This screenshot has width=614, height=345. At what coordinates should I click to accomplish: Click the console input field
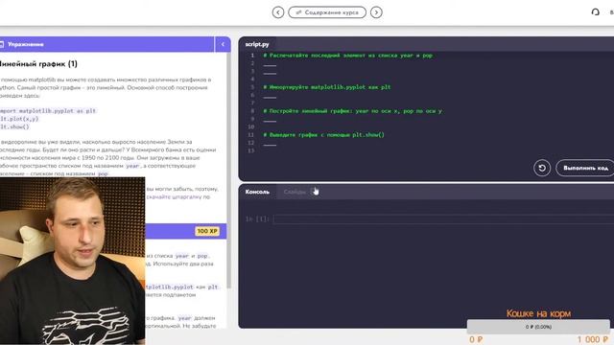(443, 219)
